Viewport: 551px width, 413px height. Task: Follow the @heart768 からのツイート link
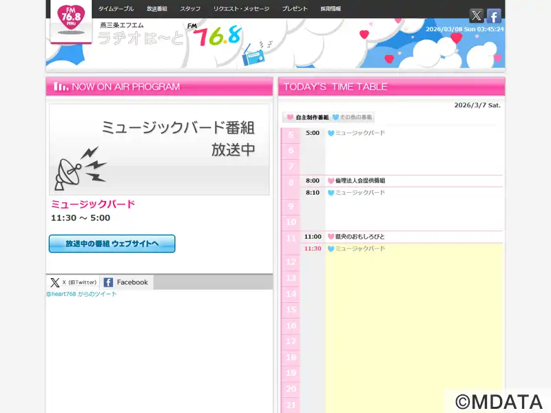coord(81,294)
